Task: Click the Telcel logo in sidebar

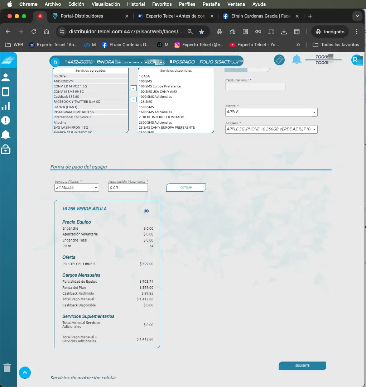Action: tap(8, 60)
